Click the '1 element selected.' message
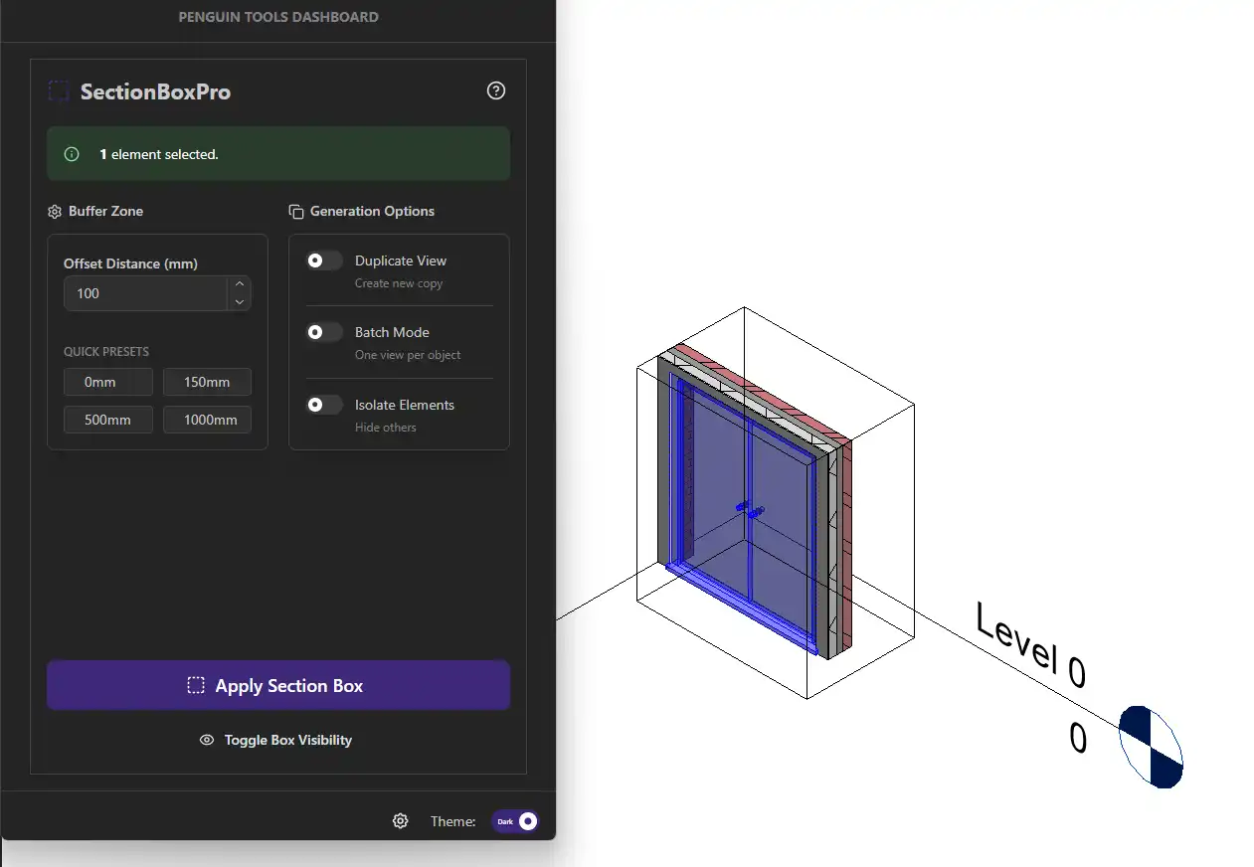Viewport: 1254px width, 867px height. click(159, 154)
